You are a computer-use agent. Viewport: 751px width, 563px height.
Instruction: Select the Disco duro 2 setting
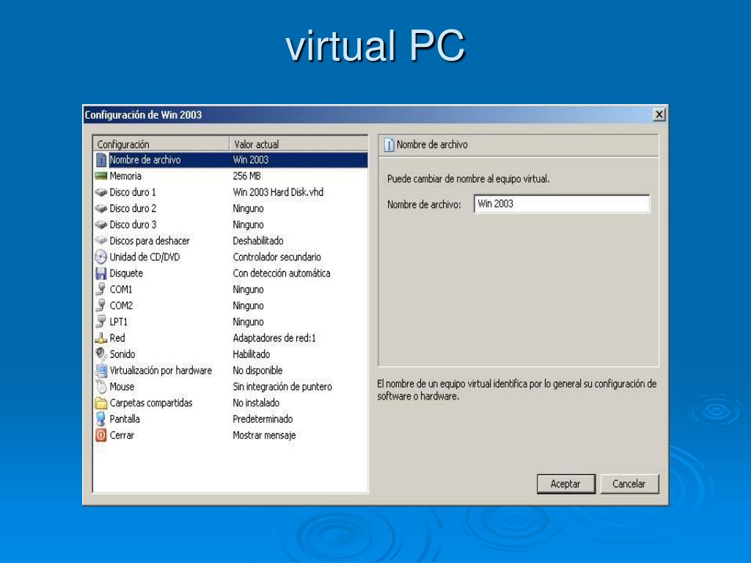[x=230, y=209]
